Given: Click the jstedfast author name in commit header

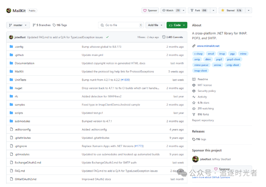Looking at the screenshot, I should [20, 37].
